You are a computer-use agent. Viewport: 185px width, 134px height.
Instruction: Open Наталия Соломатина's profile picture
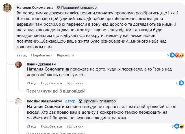(7, 9)
